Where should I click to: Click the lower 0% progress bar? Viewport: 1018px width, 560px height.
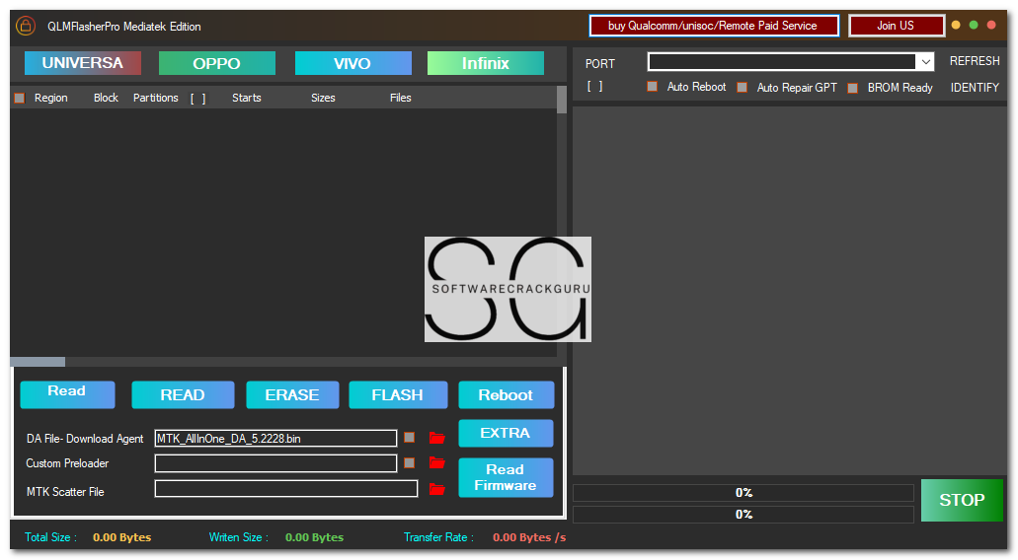(744, 514)
